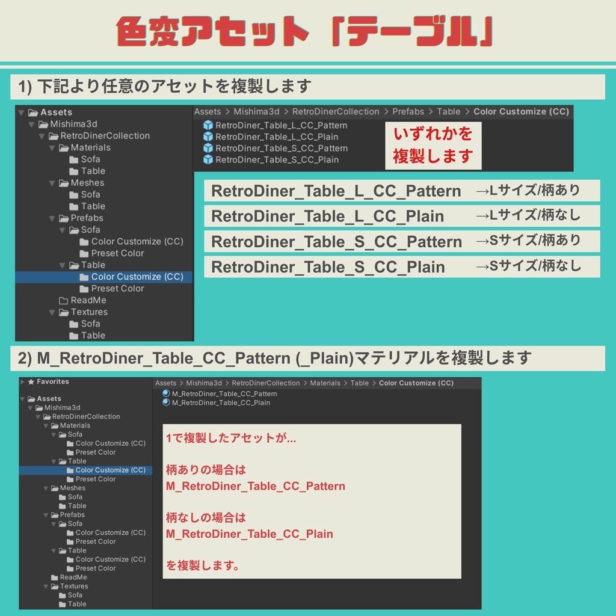Click Mishima3d in upper breadcrumb path

(256, 111)
